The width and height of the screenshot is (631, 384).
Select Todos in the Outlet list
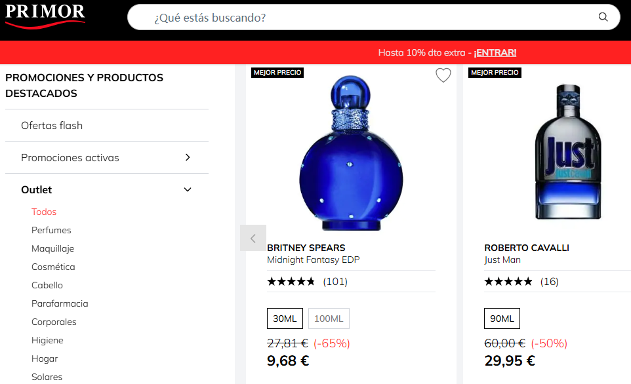[43, 212]
